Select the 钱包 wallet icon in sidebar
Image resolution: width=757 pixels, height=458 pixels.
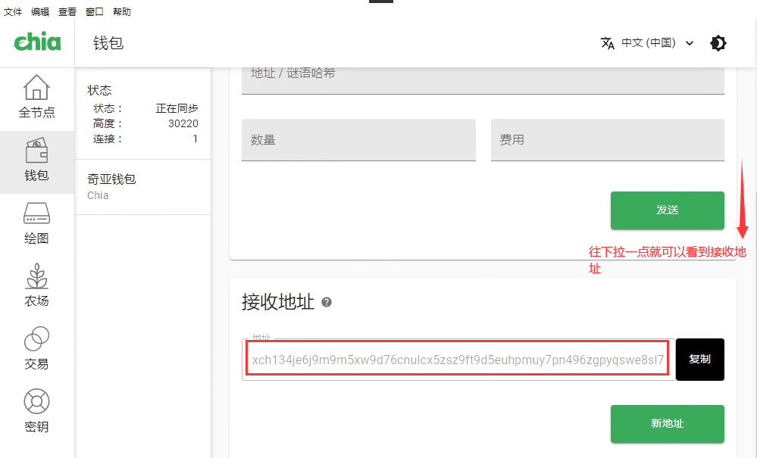pos(36,151)
